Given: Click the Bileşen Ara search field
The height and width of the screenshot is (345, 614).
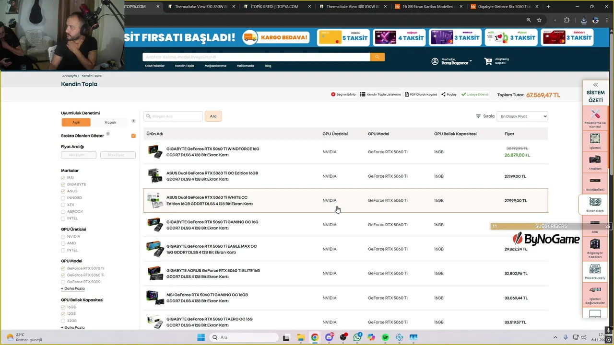Looking at the screenshot, I should point(173,116).
